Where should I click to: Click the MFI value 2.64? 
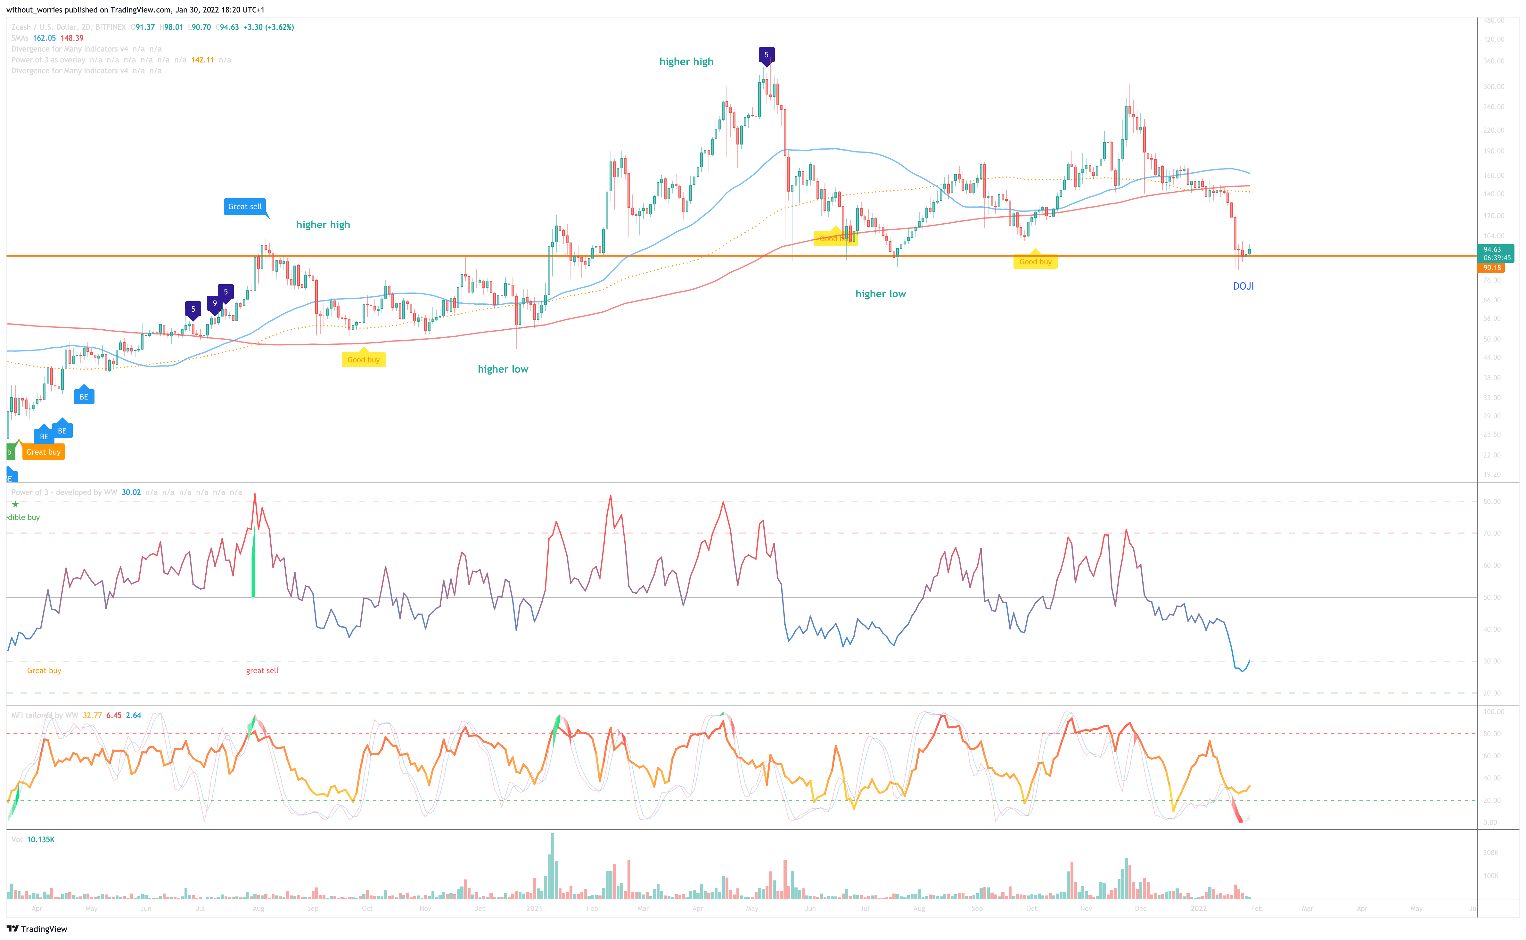point(134,715)
